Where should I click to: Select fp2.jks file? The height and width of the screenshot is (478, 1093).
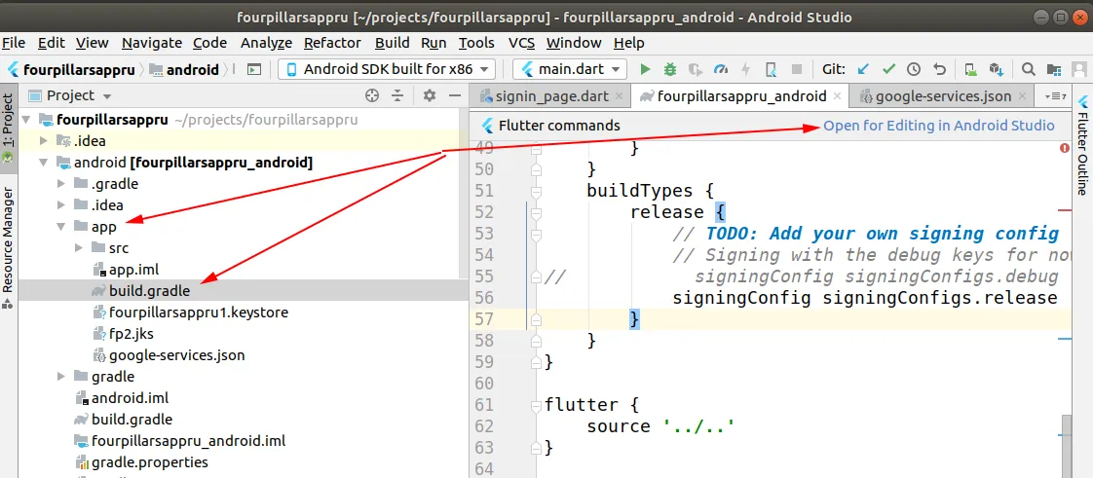click(132, 334)
